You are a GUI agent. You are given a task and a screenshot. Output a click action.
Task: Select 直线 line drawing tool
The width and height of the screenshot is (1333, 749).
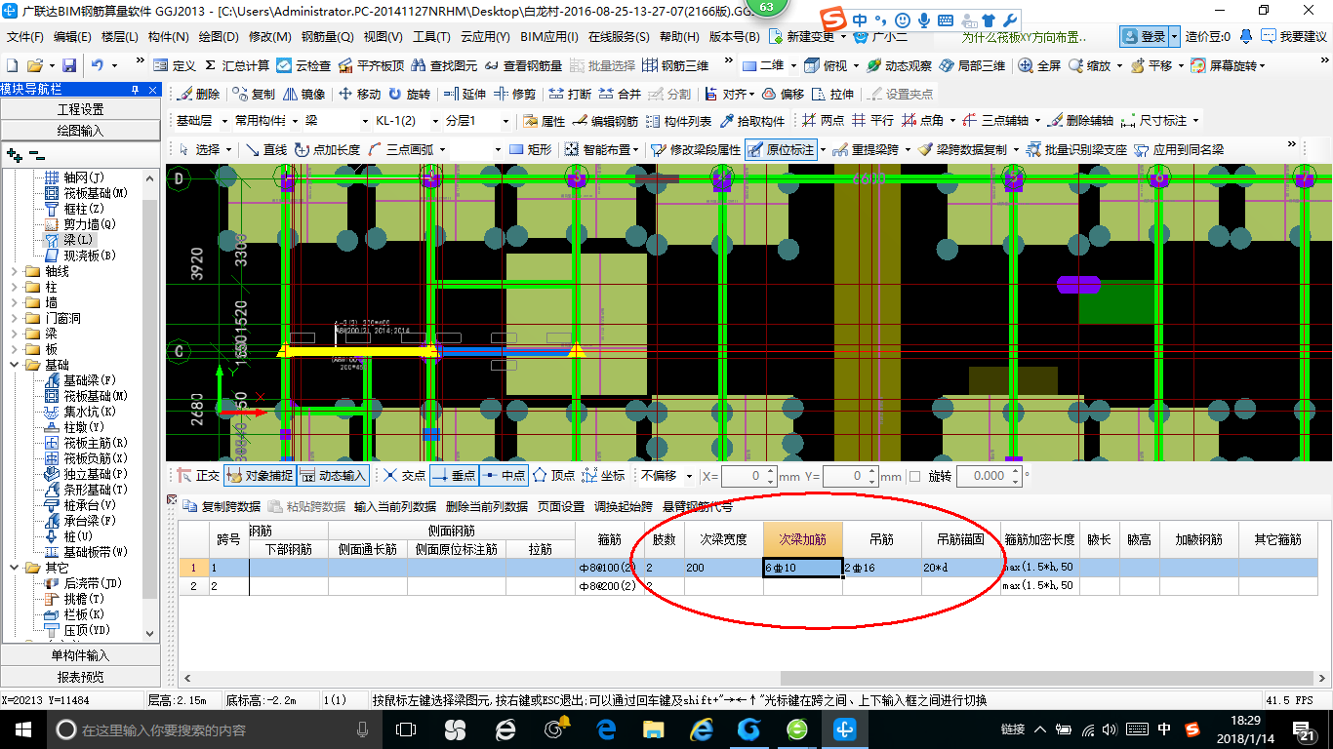click(x=266, y=149)
